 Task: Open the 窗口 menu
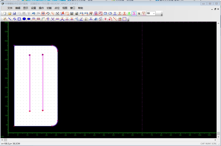point(72,8)
